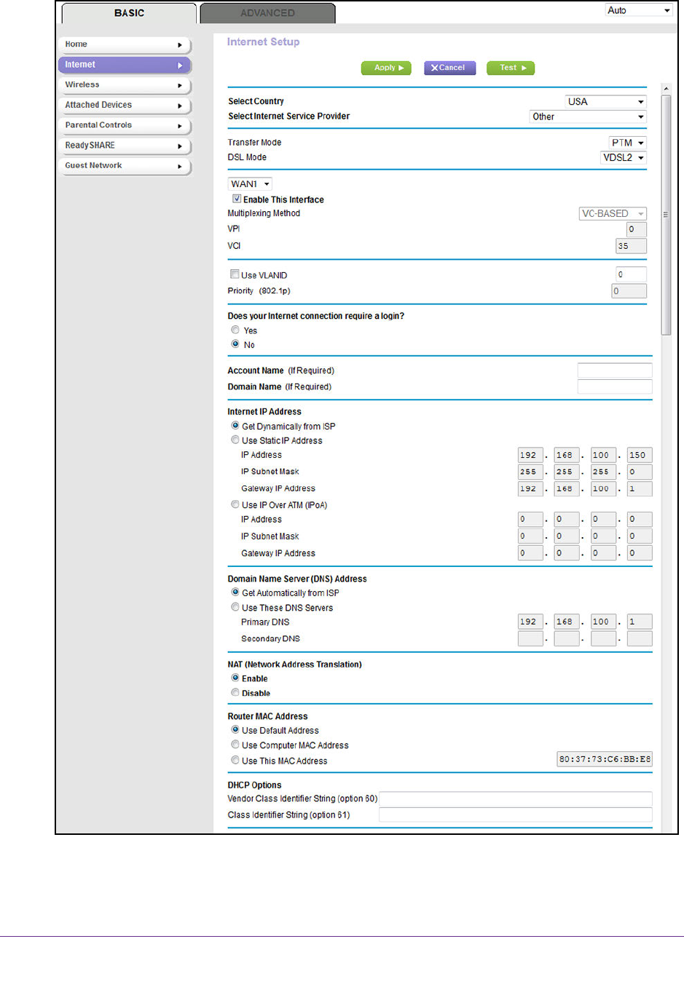Open the Internet menu item
Image resolution: width=684 pixels, height=987 pixels.
tap(124, 65)
